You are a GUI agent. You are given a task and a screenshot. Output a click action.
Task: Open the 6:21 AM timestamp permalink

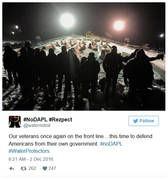tap(17, 159)
